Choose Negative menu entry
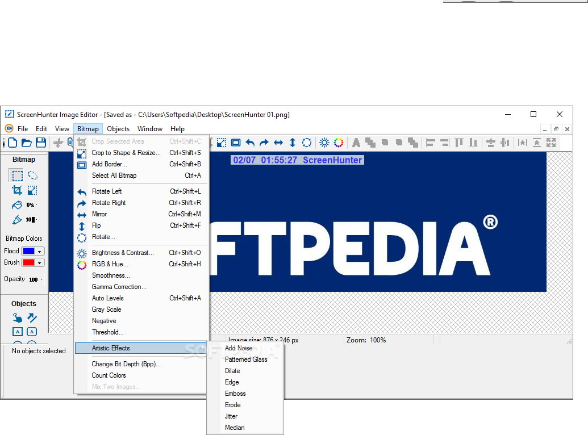This screenshot has height=435, width=588. coord(142,321)
